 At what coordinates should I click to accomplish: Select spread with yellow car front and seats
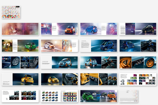click(x=59, y=79)
